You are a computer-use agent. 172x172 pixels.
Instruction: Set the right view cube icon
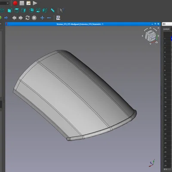23,10
